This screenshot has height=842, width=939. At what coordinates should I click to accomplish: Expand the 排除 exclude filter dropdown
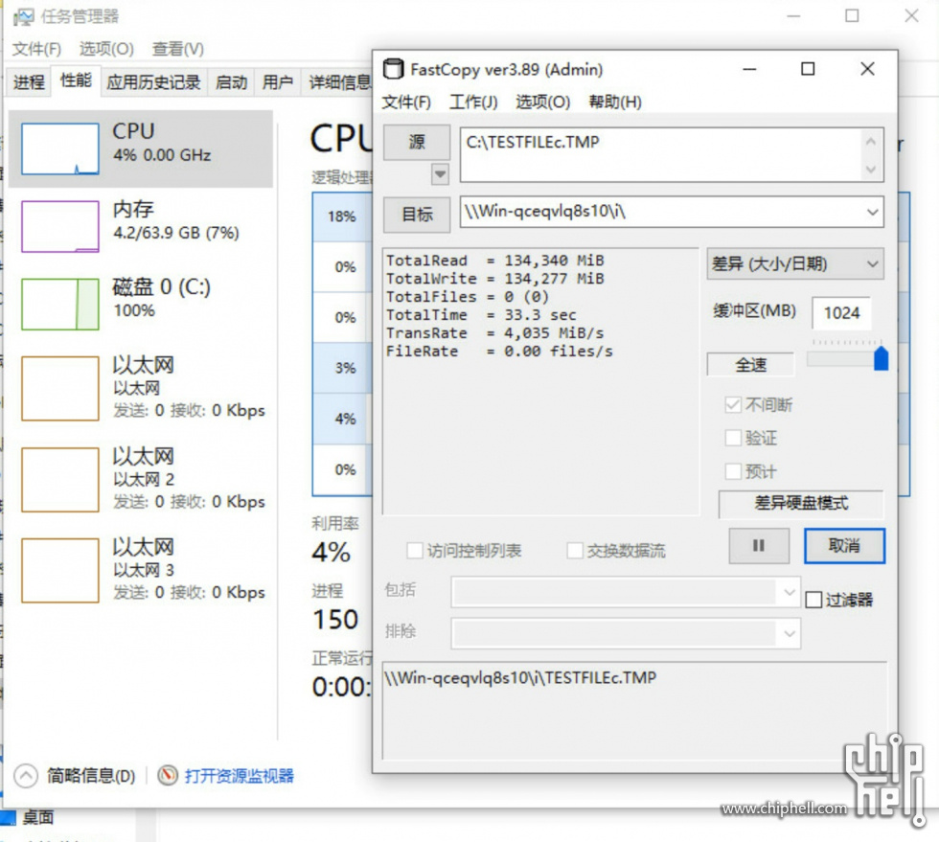pos(790,633)
